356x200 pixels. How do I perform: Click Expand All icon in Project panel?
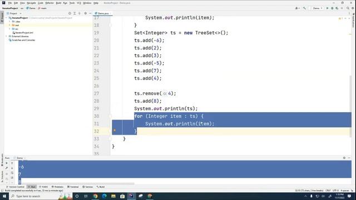75,13
